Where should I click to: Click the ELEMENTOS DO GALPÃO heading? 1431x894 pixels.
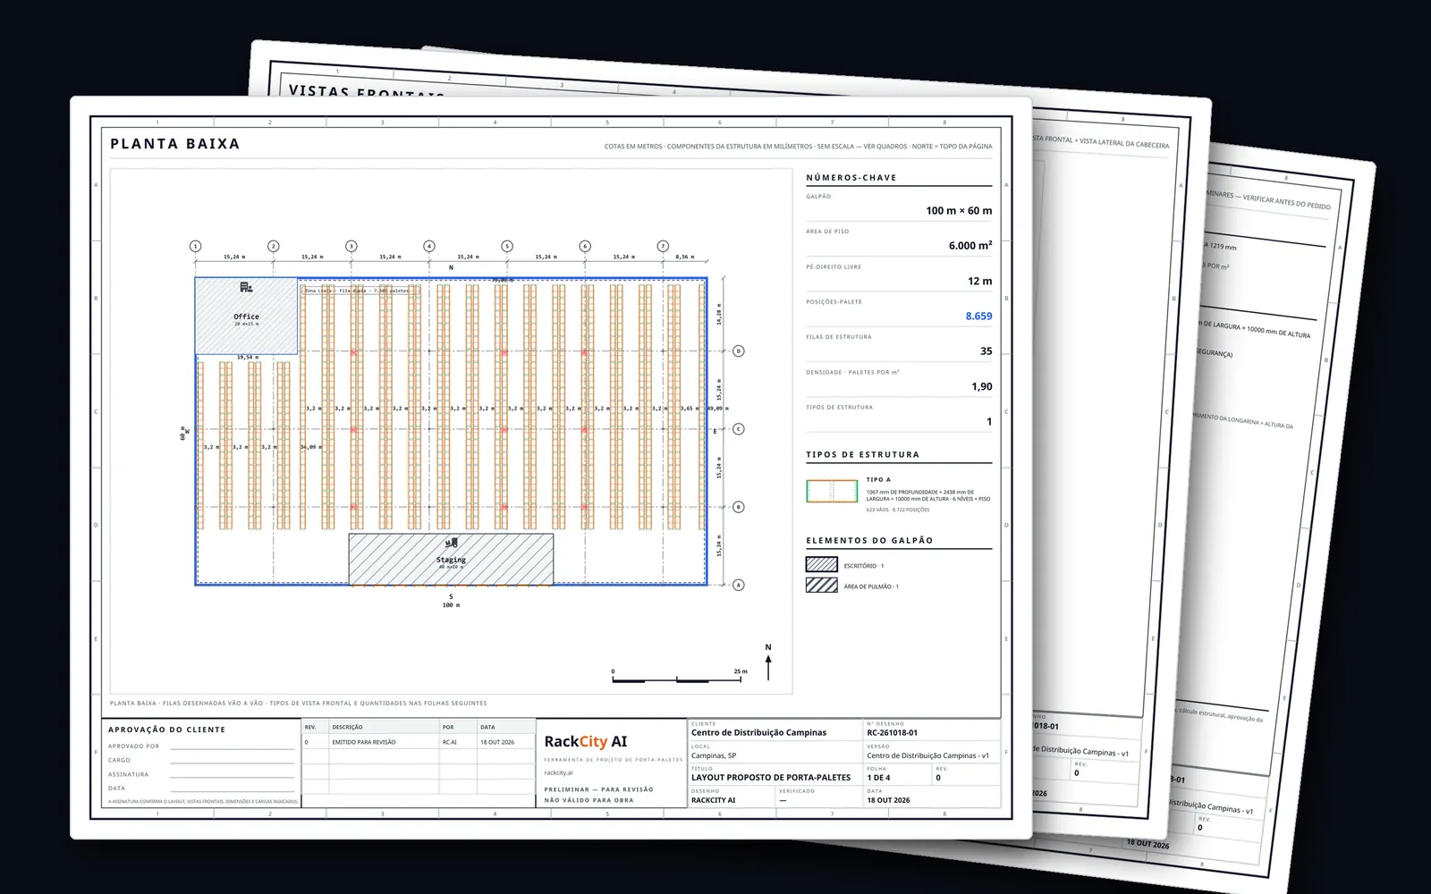tap(869, 541)
